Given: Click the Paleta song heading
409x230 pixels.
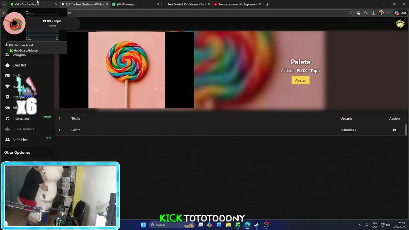Looking at the screenshot, I should click(300, 62).
